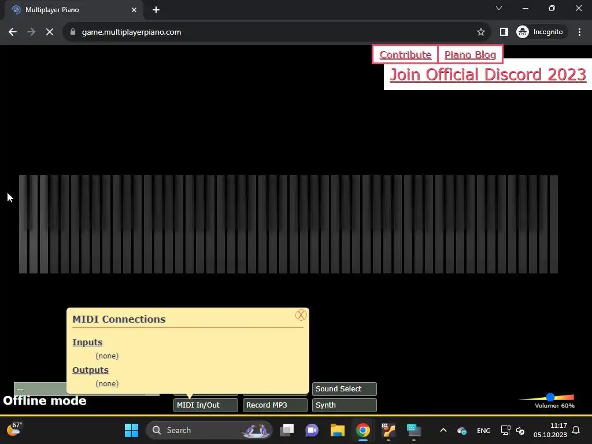This screenshot has height=444, width=592.
Task: Open the purple chat app on taskbar
Action: pyautogui.click(x=312, y=430)
